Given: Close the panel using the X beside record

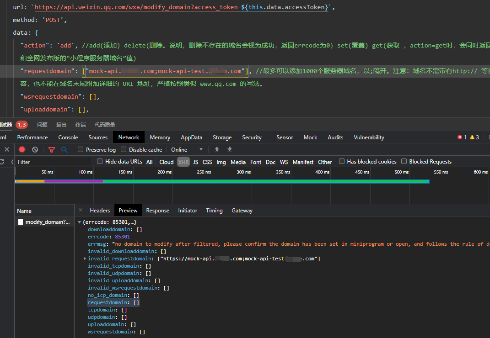Looking at the screenshot, I should 7,149.
